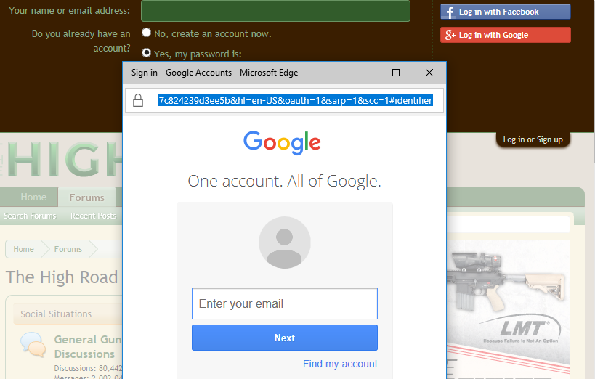Go to the Forums breadcrumb

pyautogui.click(x=68, y=249)
